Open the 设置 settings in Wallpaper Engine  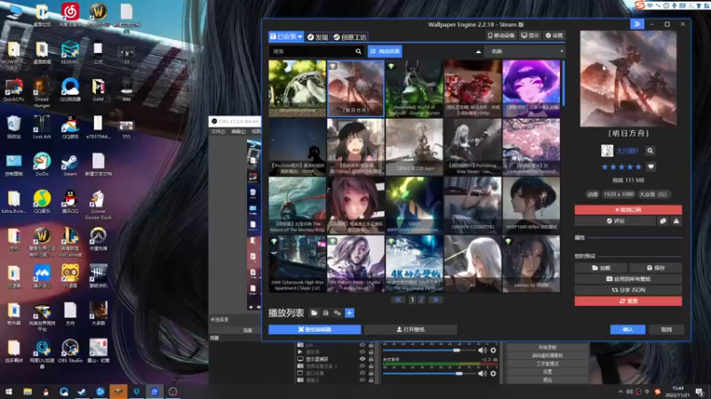554,35
